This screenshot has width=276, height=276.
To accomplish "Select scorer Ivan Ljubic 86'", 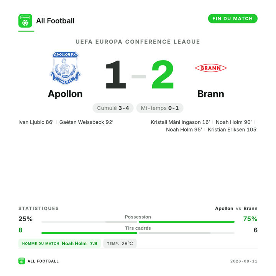I will (36, 122).
